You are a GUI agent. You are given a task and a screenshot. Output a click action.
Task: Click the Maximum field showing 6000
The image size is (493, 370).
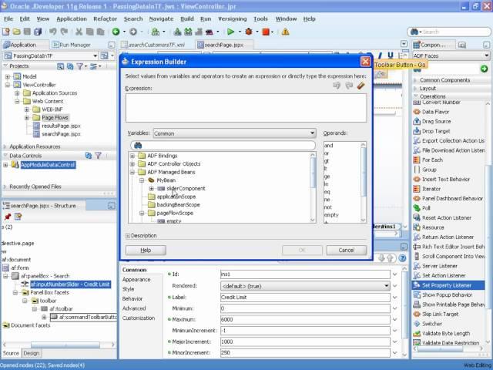(x=305, y=319)
